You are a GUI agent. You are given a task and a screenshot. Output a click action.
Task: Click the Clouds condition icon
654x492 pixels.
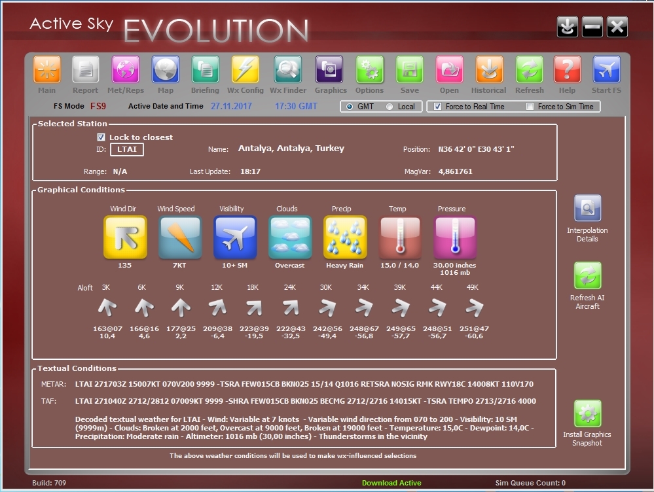pos(290,237)
